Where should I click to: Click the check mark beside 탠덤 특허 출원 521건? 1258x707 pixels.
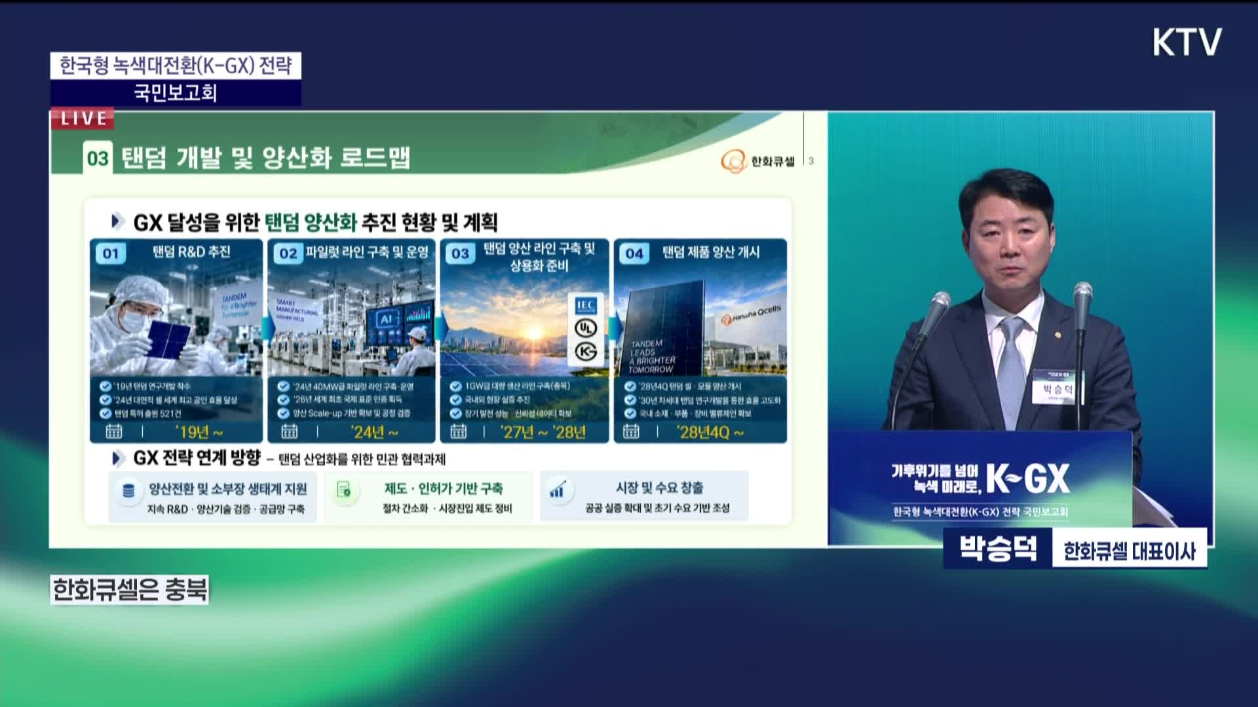[105, 413]
